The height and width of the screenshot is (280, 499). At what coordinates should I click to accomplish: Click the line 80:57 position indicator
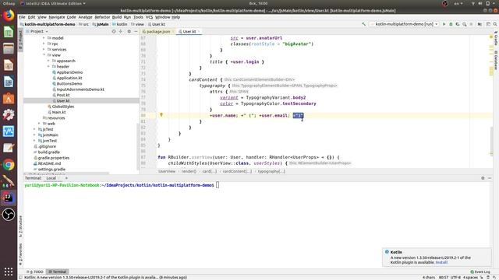[444, 278]
